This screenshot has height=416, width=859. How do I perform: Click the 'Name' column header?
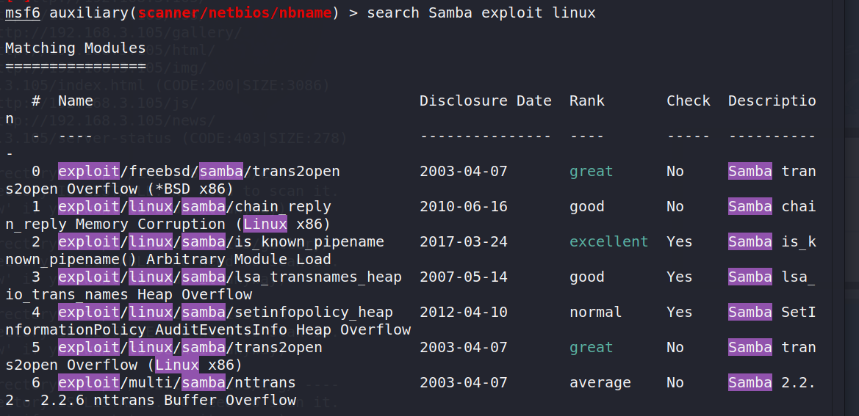(x=76, y=101)
